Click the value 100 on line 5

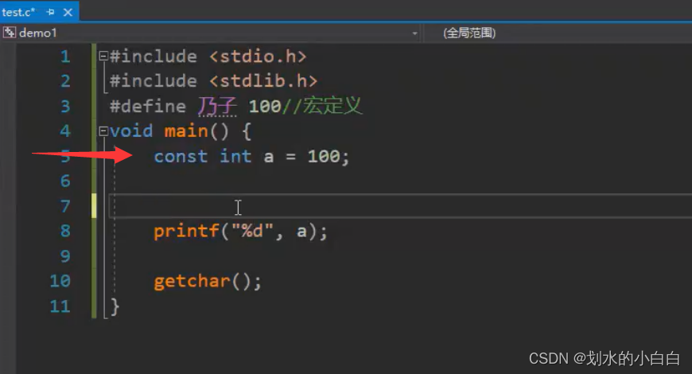(x=324, y=156)
